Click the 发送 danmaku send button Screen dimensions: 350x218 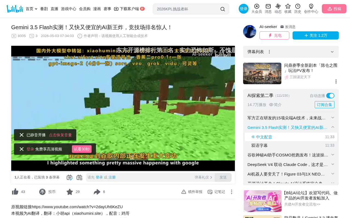click(x=223, y=177)
